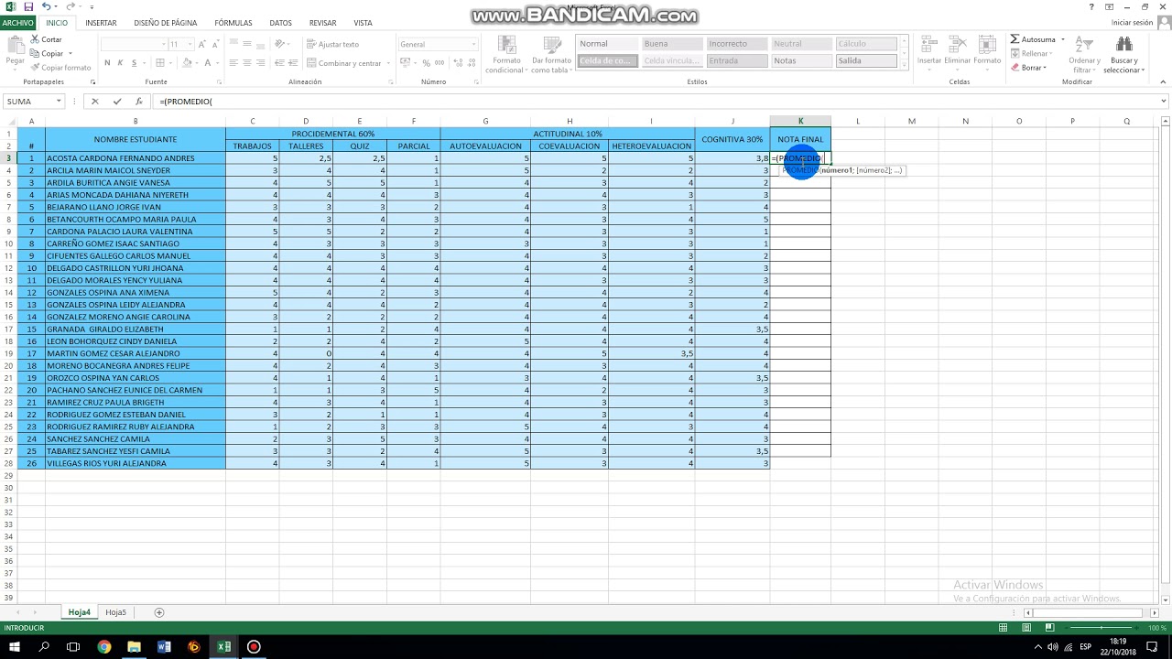Screen dimensions: 1172x659
Task: Confirm formula entry with checkmark
Action: click(x=116, y=102)
